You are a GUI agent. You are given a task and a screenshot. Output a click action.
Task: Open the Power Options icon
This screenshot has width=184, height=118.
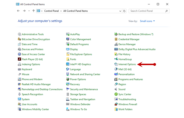point(68,79)
